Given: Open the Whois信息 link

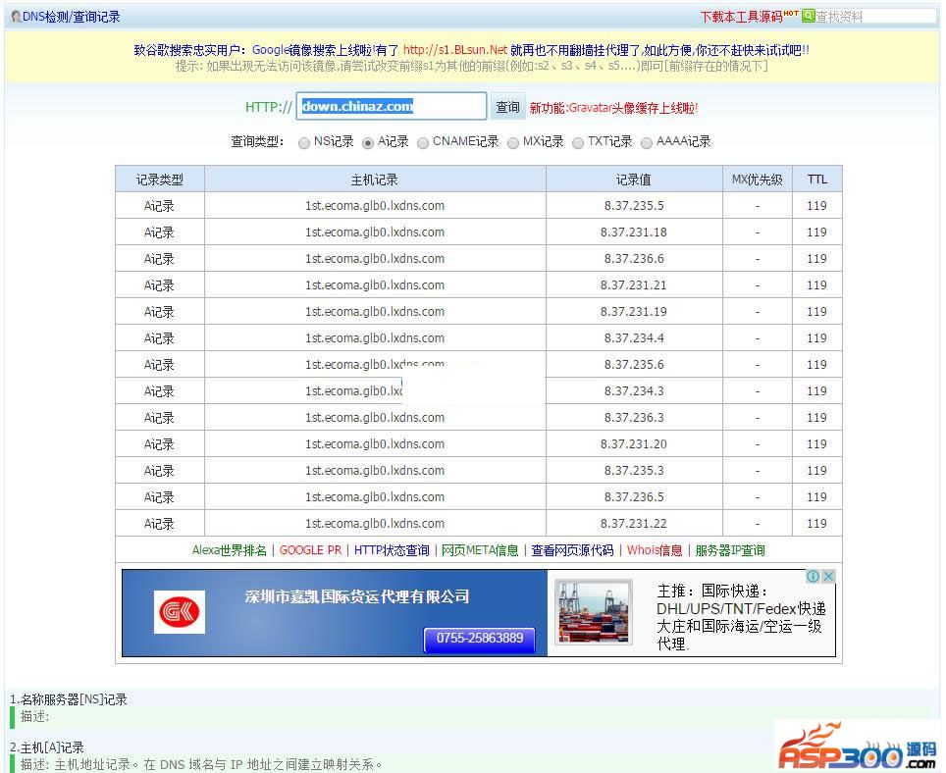Looking at the screenshot, I should (655, 550).
